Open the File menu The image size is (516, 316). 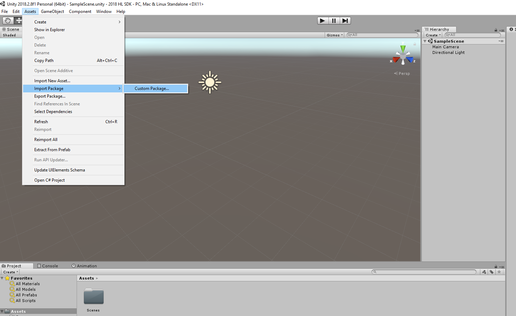tap(5, 12)
